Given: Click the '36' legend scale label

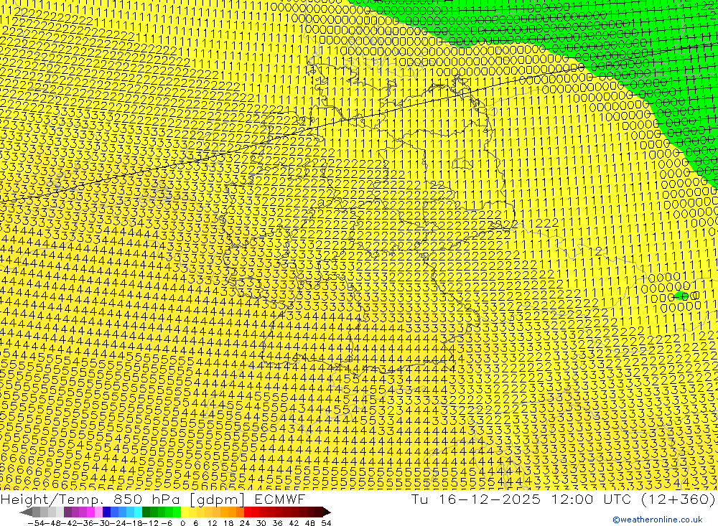Looking at the screenshot, I should (x=277, y=523).
